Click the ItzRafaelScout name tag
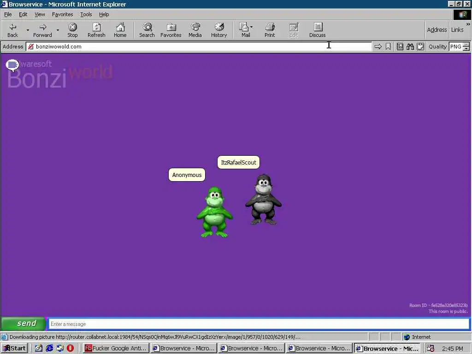Screen dimensions: 472x354 [x=238, y=162]
